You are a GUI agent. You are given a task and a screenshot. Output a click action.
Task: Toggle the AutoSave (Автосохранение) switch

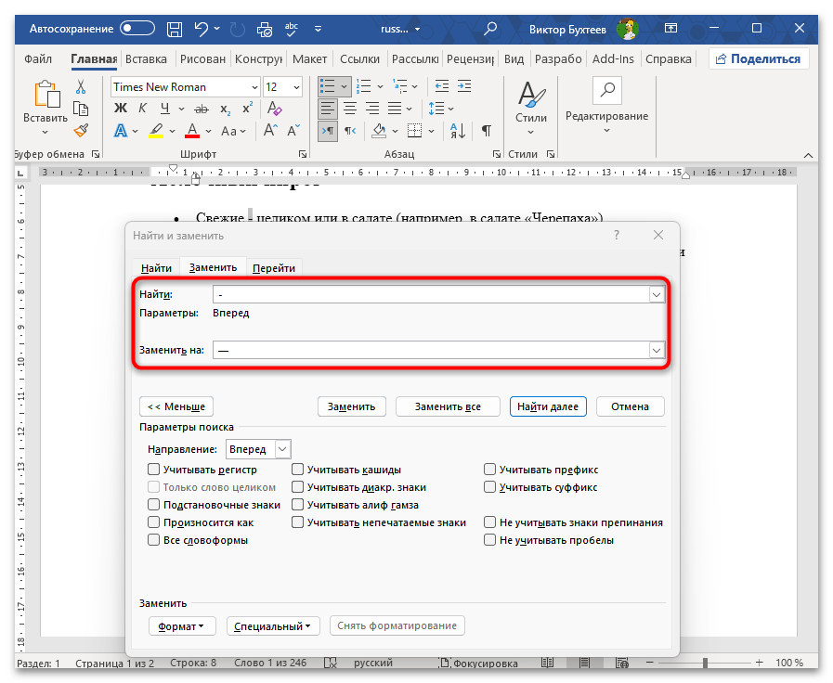click(137, 29)
